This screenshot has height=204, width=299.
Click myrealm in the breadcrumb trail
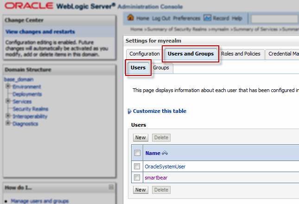(220, 29)
